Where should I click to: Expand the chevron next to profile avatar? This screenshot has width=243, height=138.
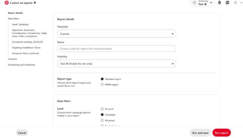tap(242, 3)
